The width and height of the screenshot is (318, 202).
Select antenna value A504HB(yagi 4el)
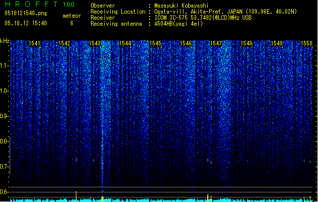[178, 24]
